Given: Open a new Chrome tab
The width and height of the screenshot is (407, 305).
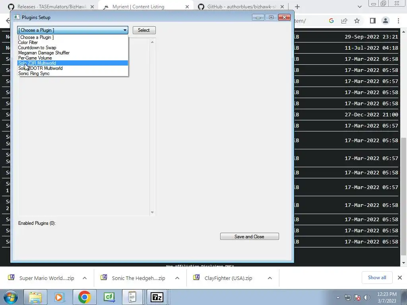Looking at the screenshot, I should pos(297,7).
